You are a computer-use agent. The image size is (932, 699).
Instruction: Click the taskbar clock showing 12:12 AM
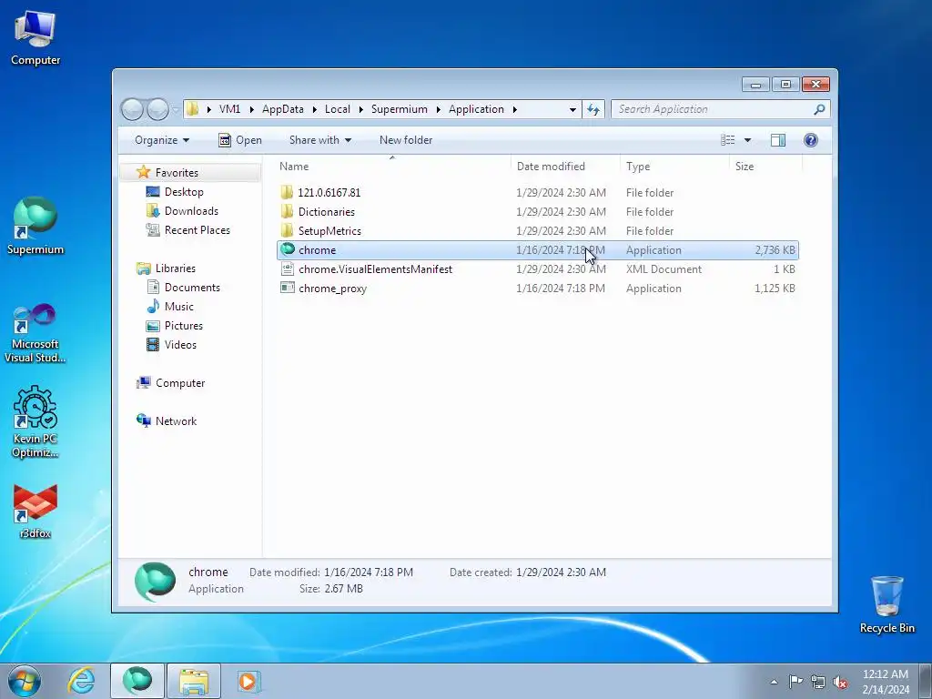(x=885, y=681)
